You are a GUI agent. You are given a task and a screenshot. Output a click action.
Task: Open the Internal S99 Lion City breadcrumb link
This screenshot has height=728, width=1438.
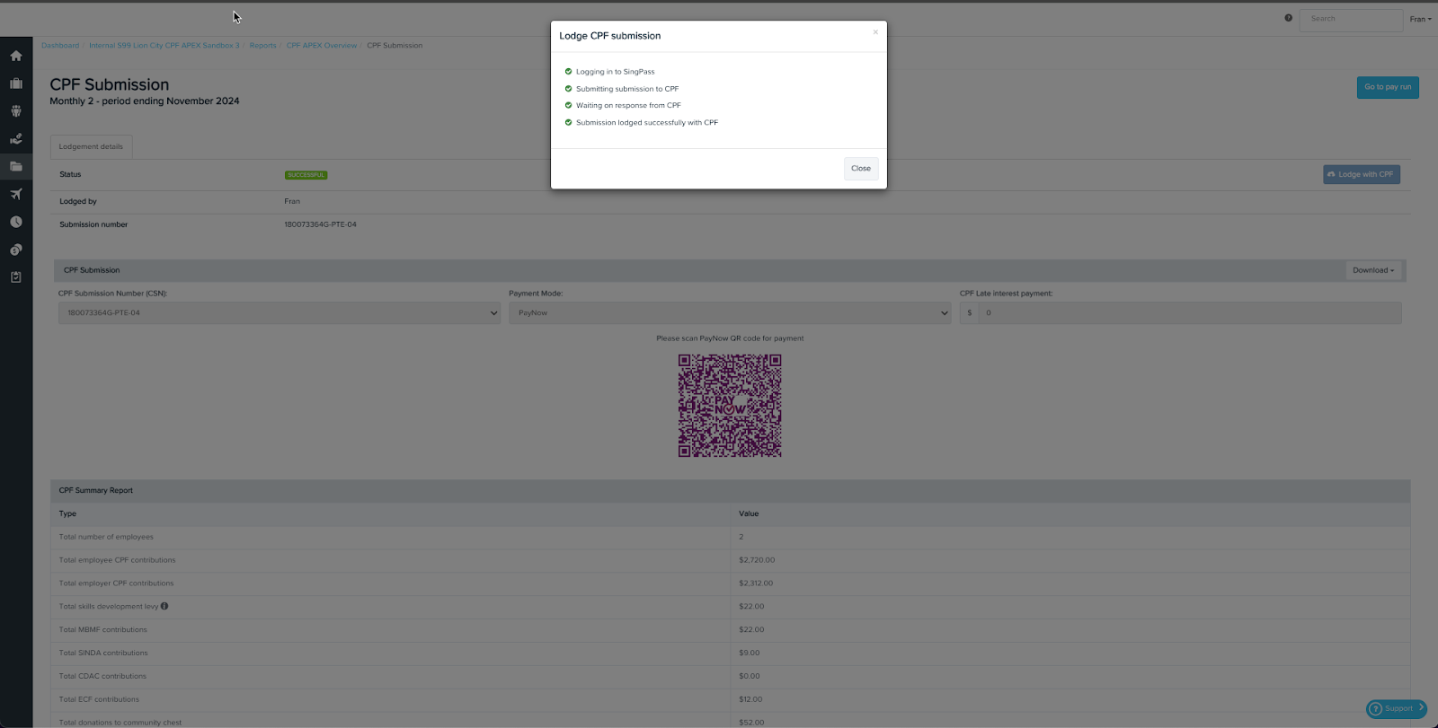[x=164, y=46]
